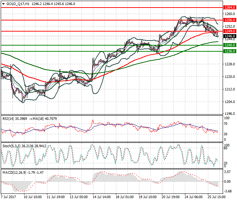237x201 pixels.
Task: Select the 1256.0 red resistance price label
Action: point(230,20)
